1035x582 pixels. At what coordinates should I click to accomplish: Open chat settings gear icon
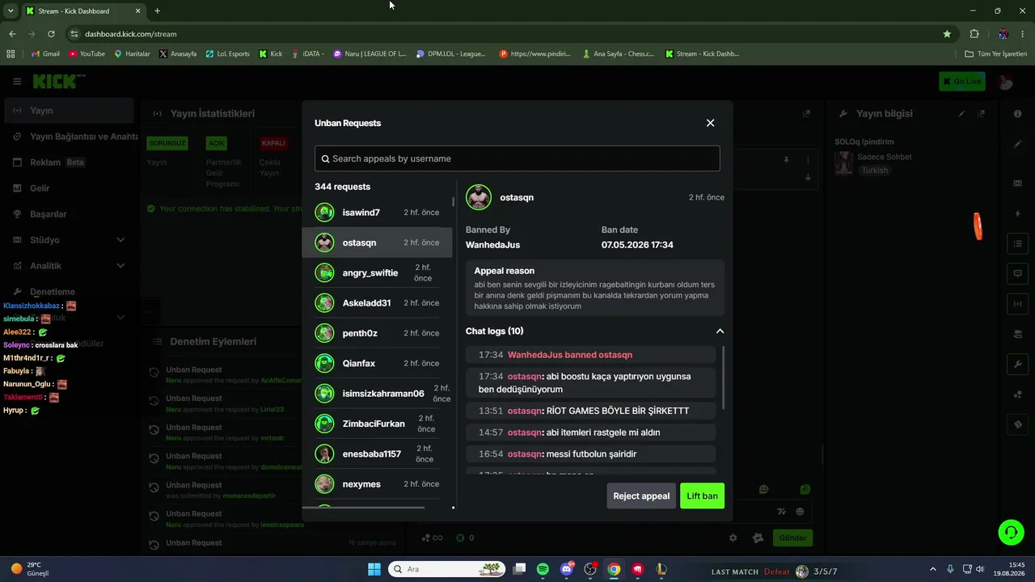[x=733, y=538]
